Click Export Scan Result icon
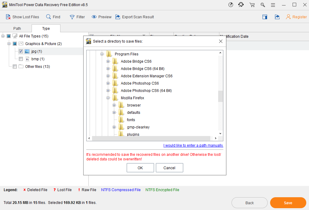The image size is (309, 210). 118,17
